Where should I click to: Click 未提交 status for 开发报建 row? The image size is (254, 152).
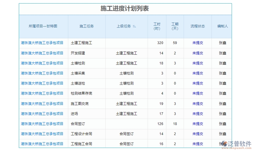coord(198,53)
